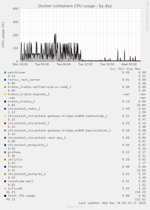
Task: Click the Total CPU usage max 212.61
Action: 140,199
